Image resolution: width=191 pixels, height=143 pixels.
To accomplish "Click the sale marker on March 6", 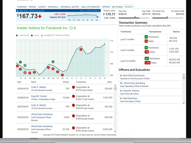I will tap(81, 49).
